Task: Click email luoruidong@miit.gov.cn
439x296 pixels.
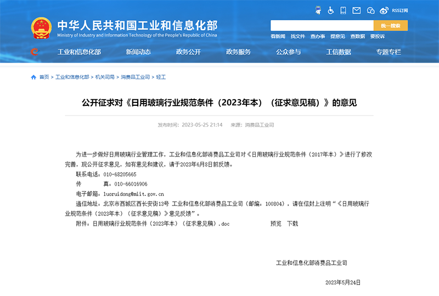Action: click(x=133, y=194)
